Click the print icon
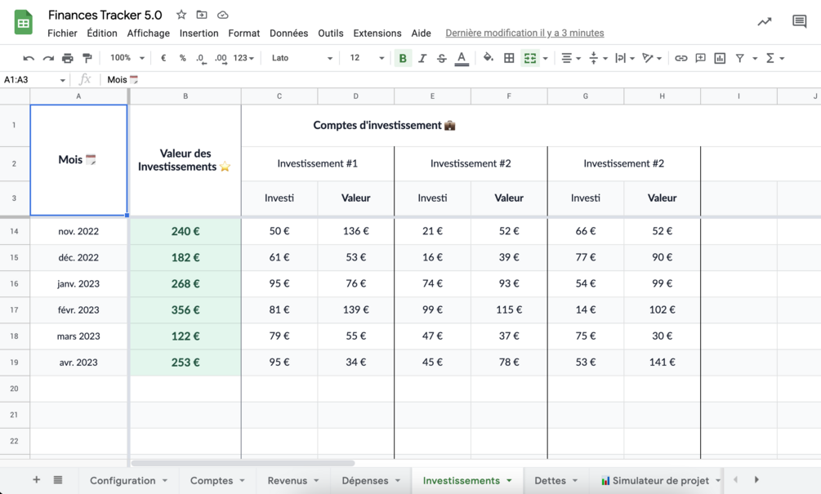The width and height of the screenshot is (821, 494). click(x=68, y=58)
